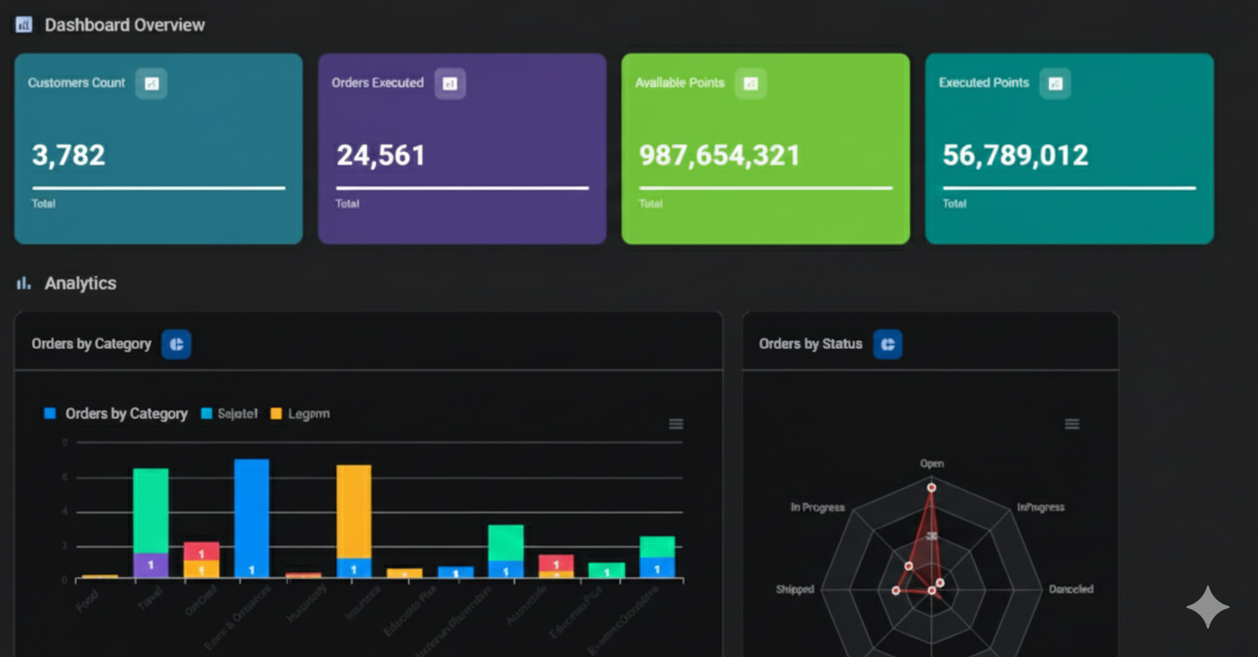Click the Dashboard Overview header icon
The width and height of the screenshot is (1258, 657).
tap(21, 24)
